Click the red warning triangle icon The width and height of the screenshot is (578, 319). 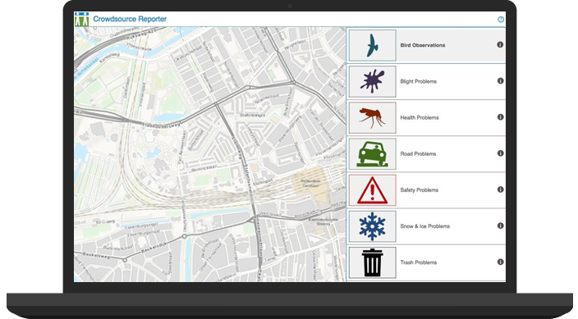(x=372, y=190)
